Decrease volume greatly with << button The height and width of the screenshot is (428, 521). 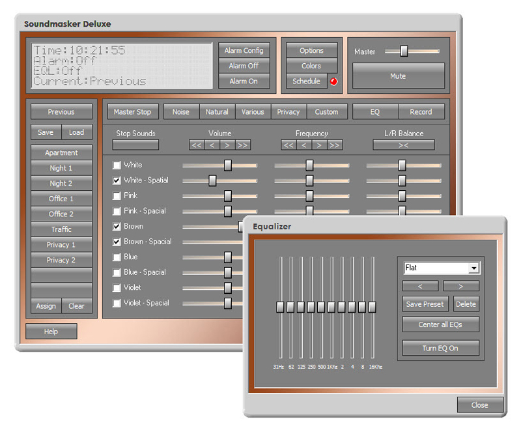[x=197, y=145]
